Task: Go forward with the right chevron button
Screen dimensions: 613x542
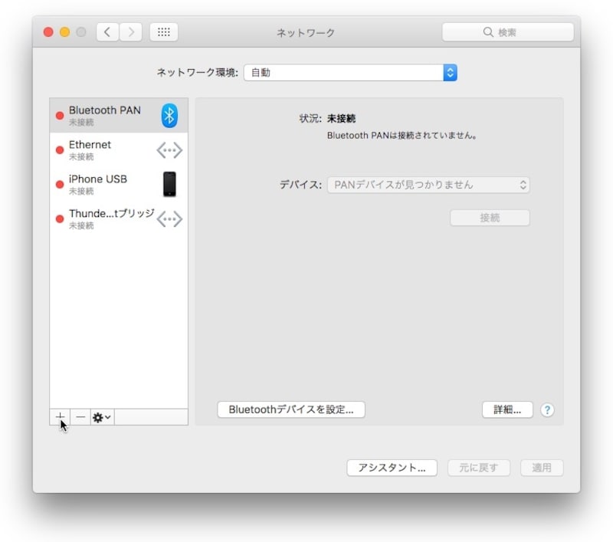Action: point(130,32)
